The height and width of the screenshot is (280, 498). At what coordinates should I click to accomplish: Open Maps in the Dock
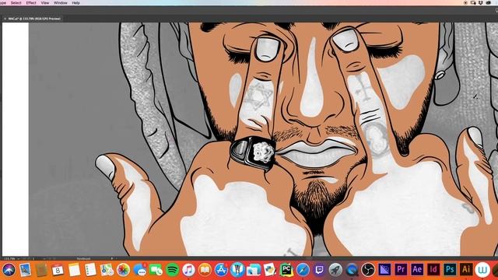[x=107, y=270]
